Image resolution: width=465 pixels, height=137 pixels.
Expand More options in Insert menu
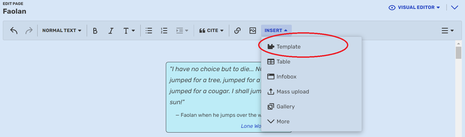tap(283, 122)
